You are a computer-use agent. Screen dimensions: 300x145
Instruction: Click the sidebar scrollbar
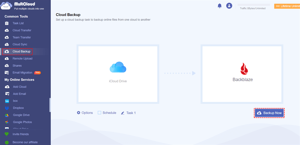point(50,105)
